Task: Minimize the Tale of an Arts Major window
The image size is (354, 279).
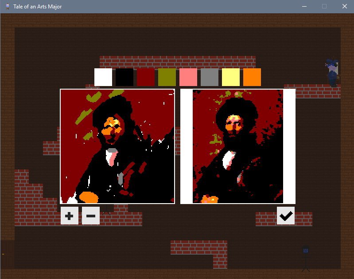Action: click(x=304, y=6)
